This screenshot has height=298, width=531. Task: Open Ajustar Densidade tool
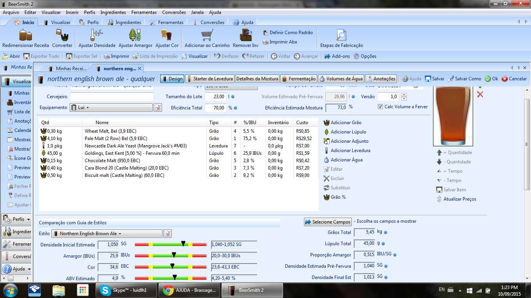pyautogui.click(x=97, y=39)
